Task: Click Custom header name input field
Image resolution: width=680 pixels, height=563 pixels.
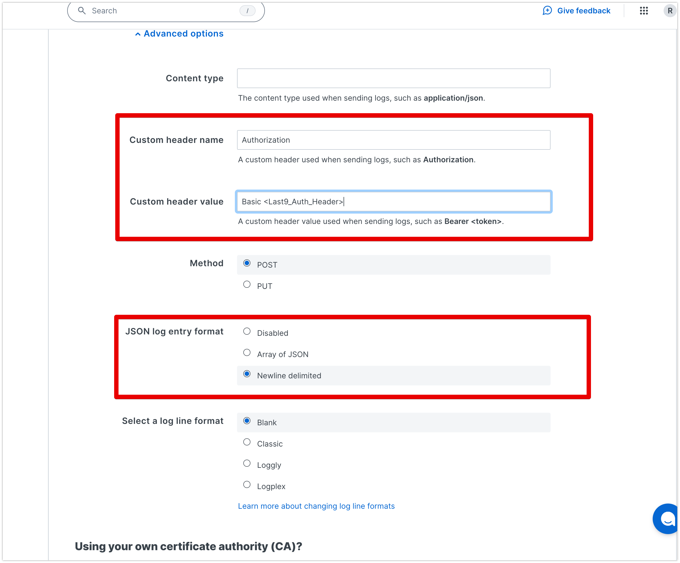Action: click(x=394, y=139)
